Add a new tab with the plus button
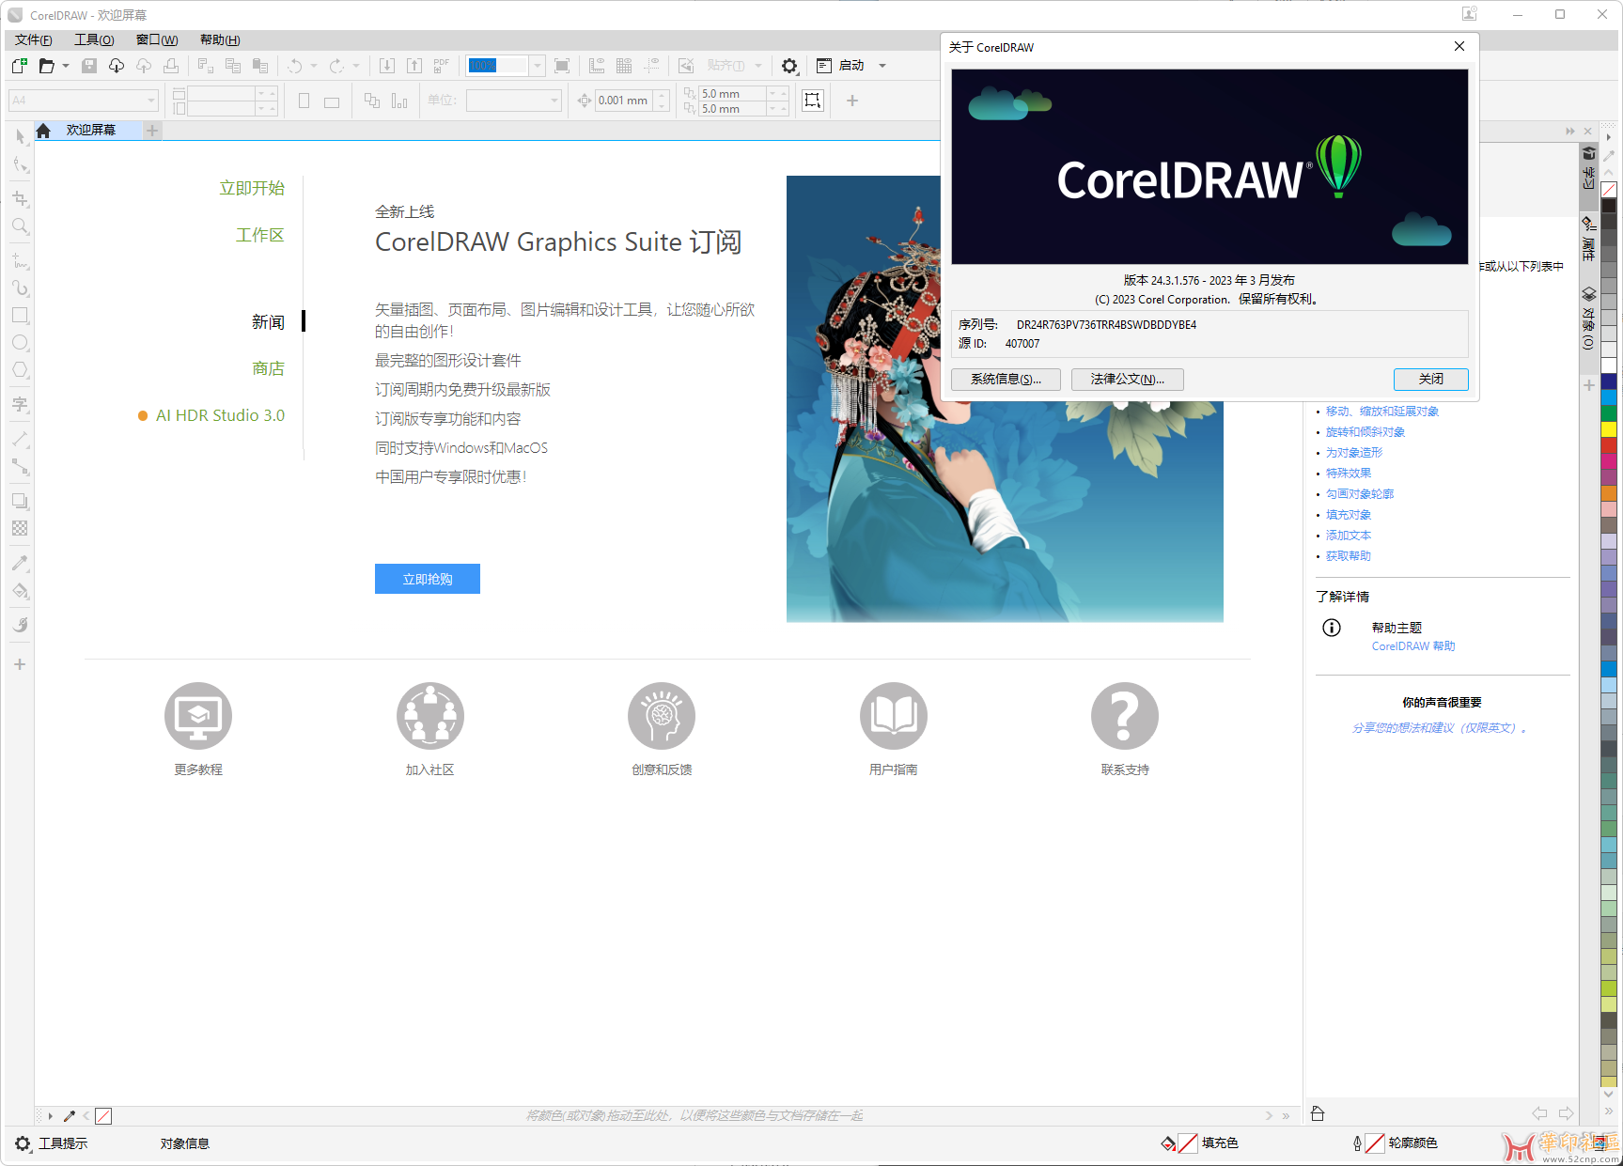 152,131
